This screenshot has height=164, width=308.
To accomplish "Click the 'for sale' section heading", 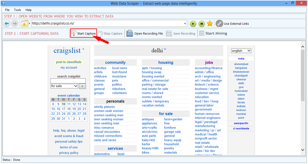I will coord(166,114).
